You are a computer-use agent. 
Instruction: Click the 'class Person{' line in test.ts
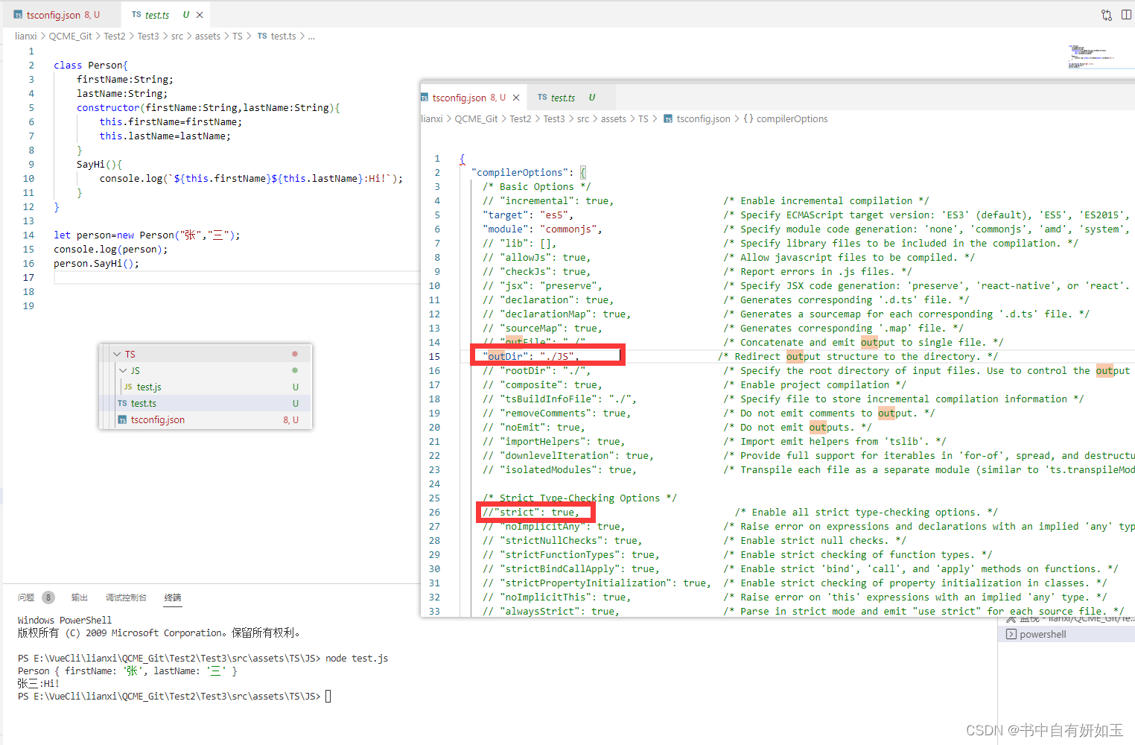91,66
